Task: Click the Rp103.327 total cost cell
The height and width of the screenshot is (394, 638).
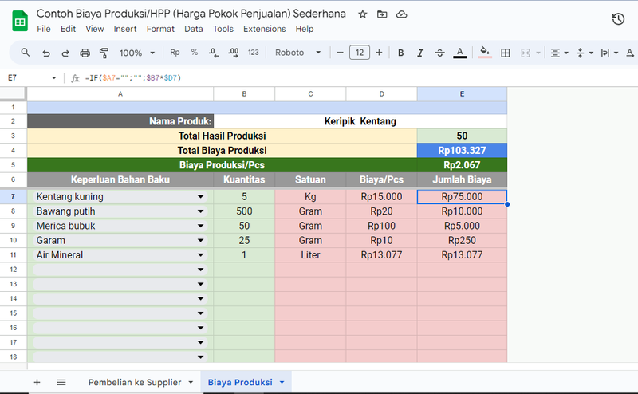Action: 463,150
